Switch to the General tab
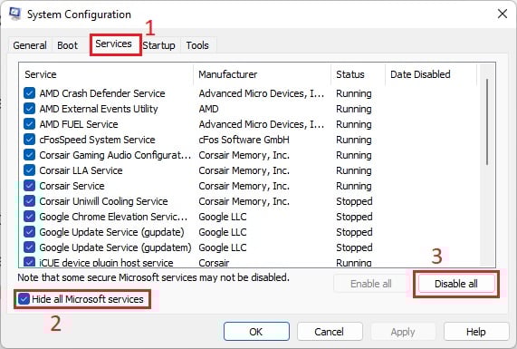The width and height of the screenshot is (517, 349). [x=30, y=45]
